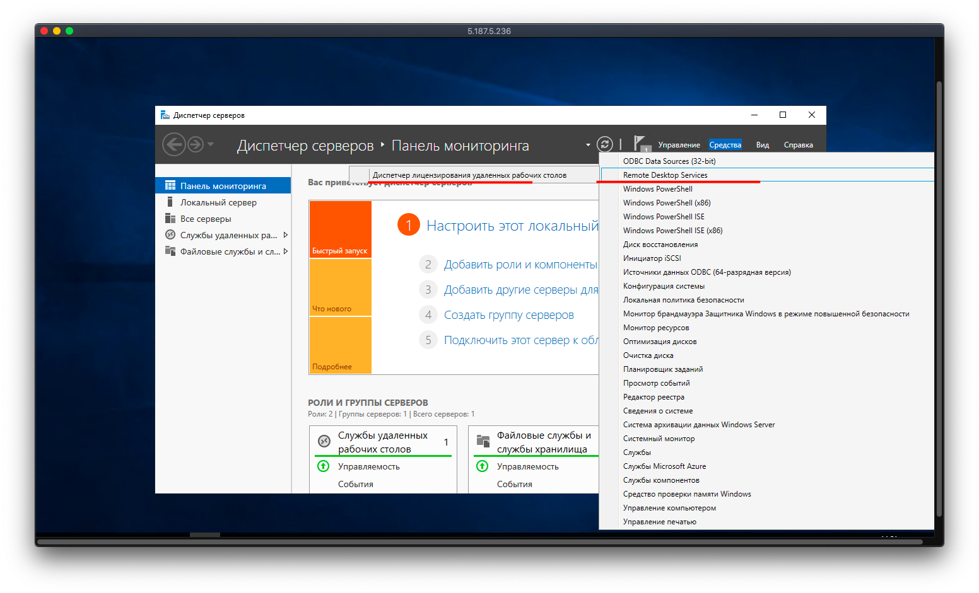Expand Файловые службы sidebar arrow
Image resolution: width=979 pixels, height=593 pixels.
286,251
